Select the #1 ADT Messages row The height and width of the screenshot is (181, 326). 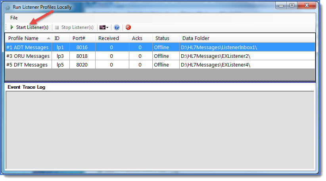(160, 47)
